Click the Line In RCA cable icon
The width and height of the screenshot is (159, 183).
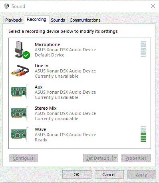tap(20, 70)
